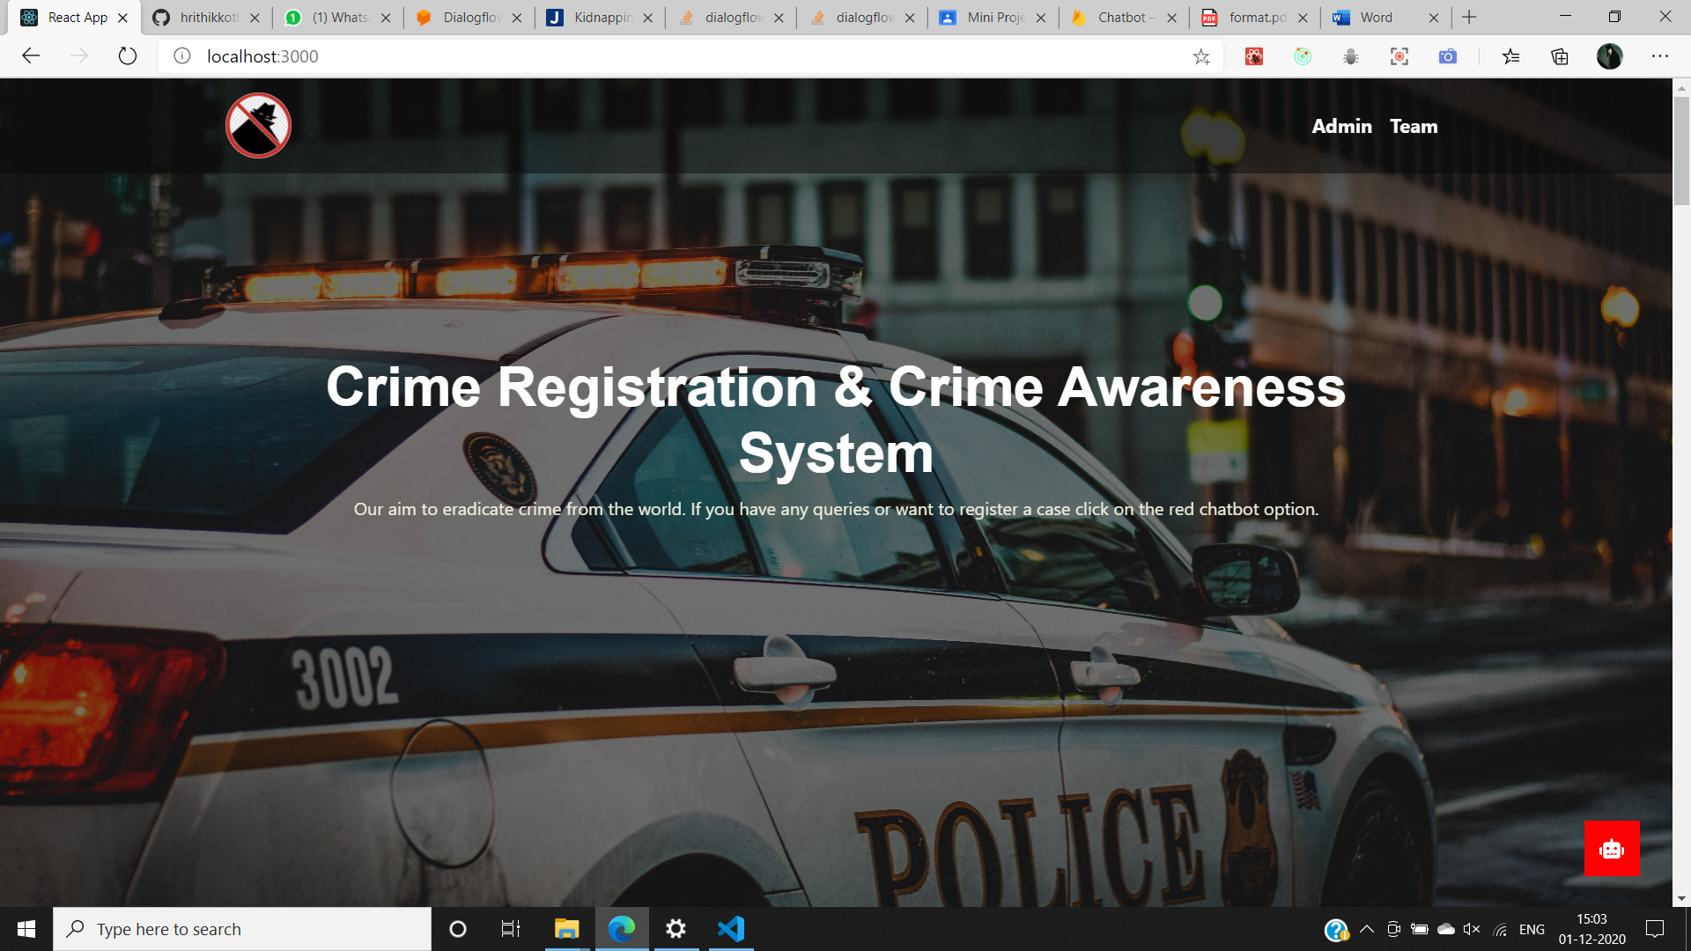Open Settings from taskbar
This screenshot has height=951, width=1691.
click(x=676, y=929)
